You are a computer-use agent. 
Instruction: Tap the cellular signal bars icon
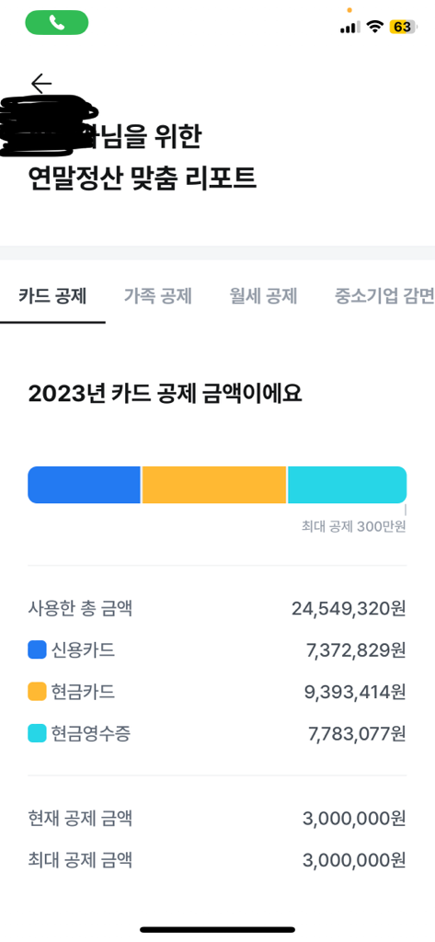(x=349, y=27)
